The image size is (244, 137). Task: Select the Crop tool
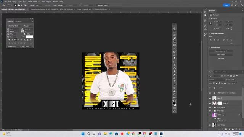coord(175,42)
